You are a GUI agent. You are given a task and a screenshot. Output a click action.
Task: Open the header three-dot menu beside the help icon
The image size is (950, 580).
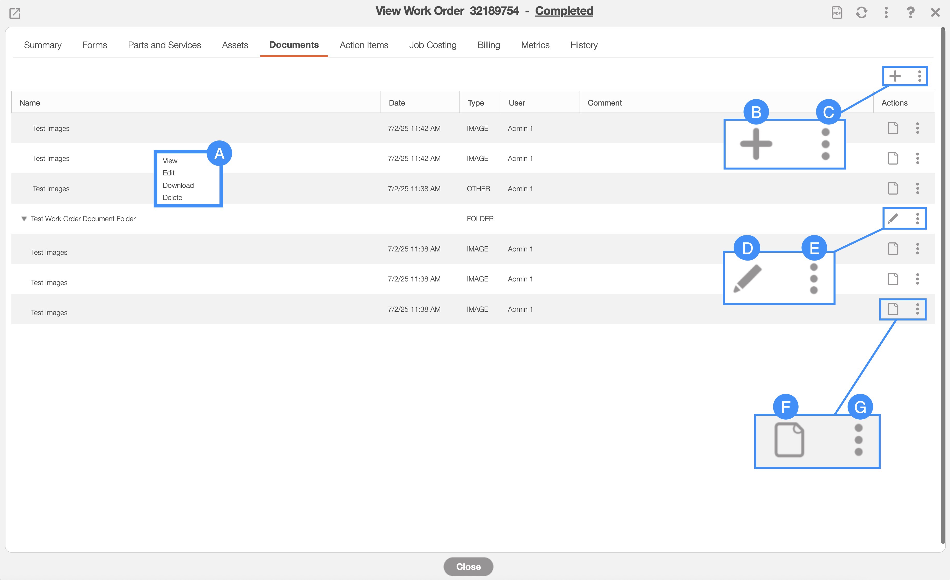click(886, 12)
